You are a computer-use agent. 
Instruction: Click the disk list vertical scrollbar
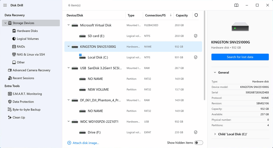point(204,55)
